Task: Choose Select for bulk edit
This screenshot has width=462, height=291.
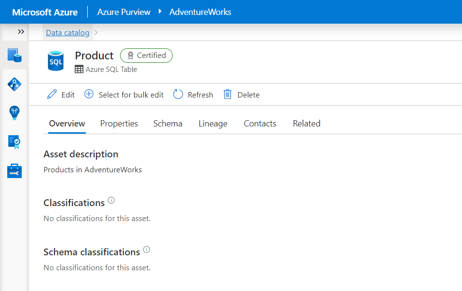Action: (x=124, y=95)
